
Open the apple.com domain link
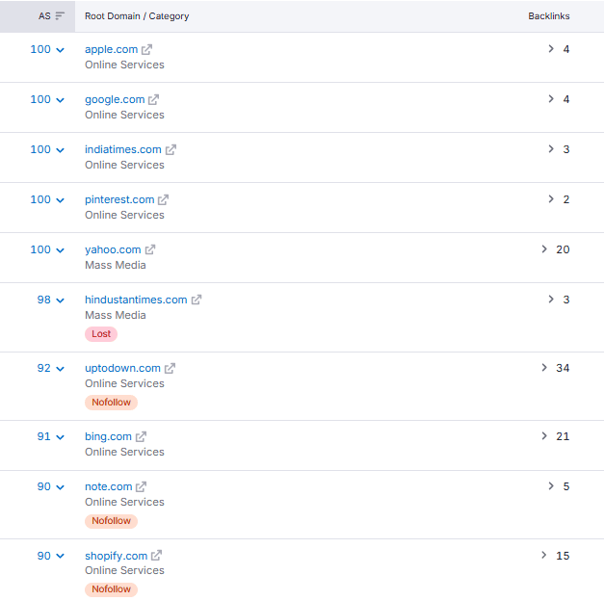(112, 49)
